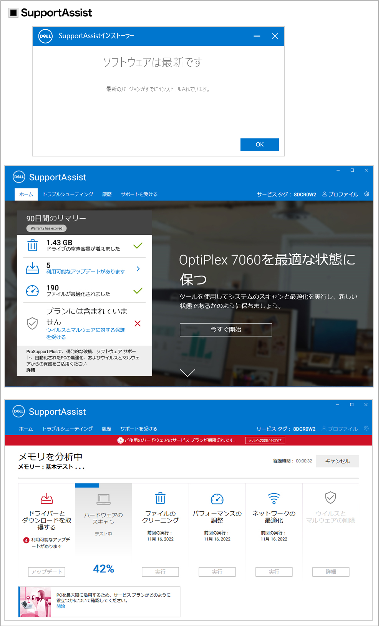Viewport: 383px width, 627px height.
Task: Open settings gear in the メモリを分析中 window
Action: click(366, 429)
